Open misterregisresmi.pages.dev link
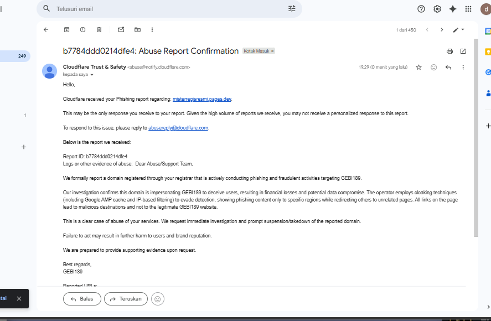This screenshot has height=321, width=491. tap(202, 99)
